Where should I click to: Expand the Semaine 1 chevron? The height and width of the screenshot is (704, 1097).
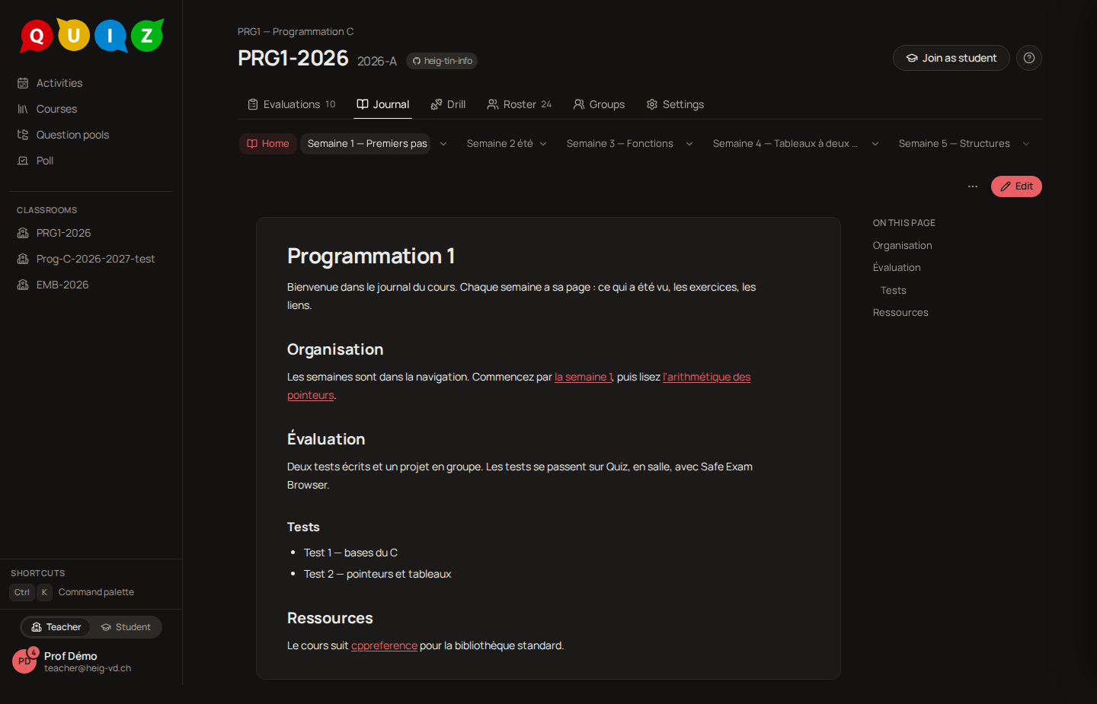click(x=443, y=144)
